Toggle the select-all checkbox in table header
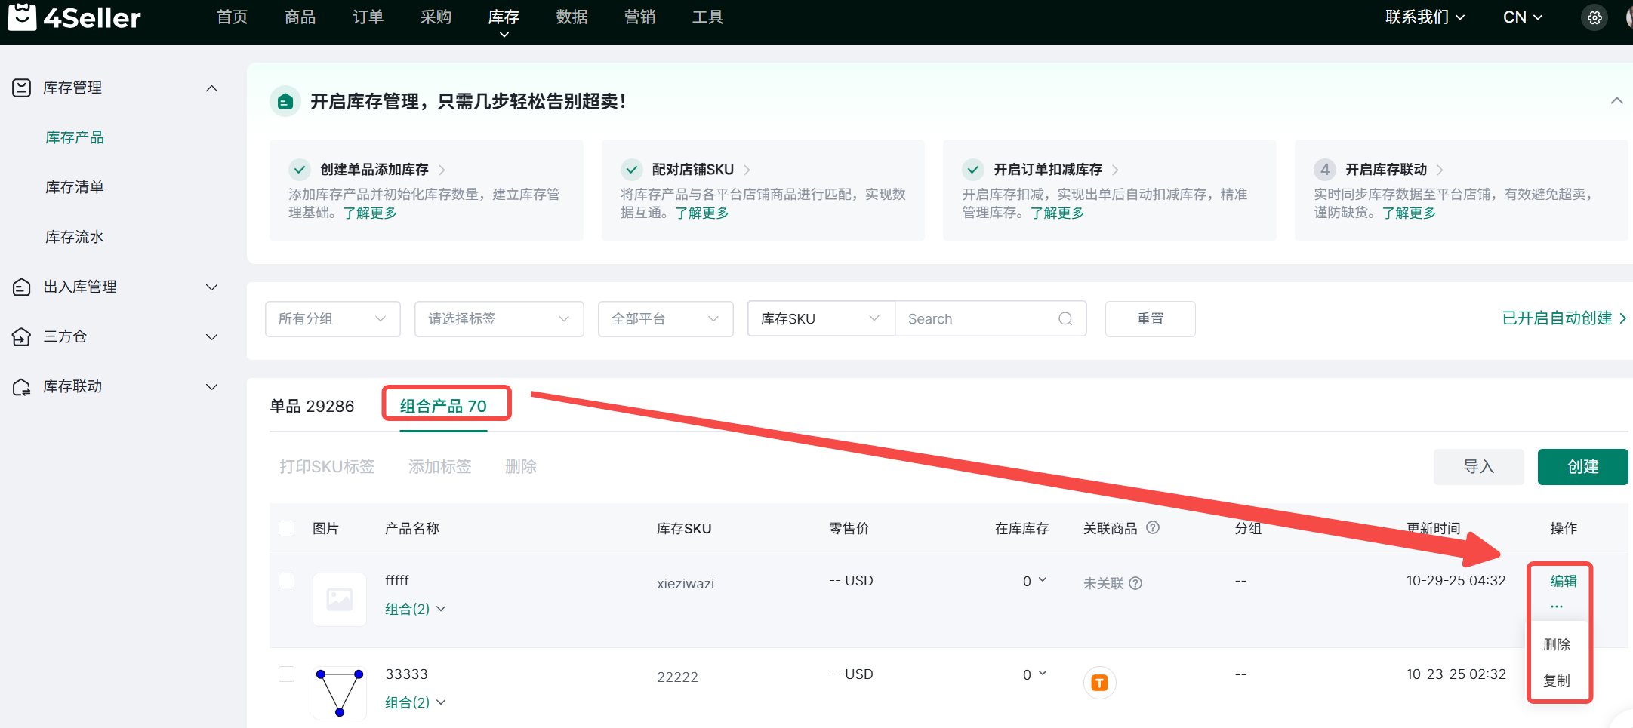 pos(287,528)
